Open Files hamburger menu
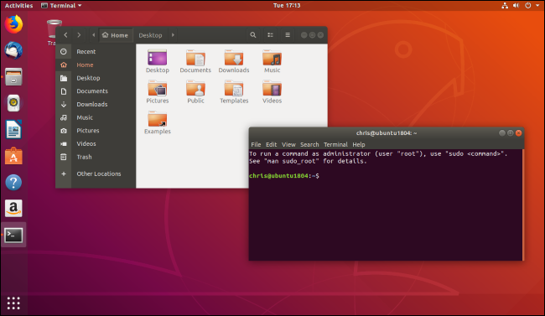The height and width of the screenshot is (316, 545). 288,34
